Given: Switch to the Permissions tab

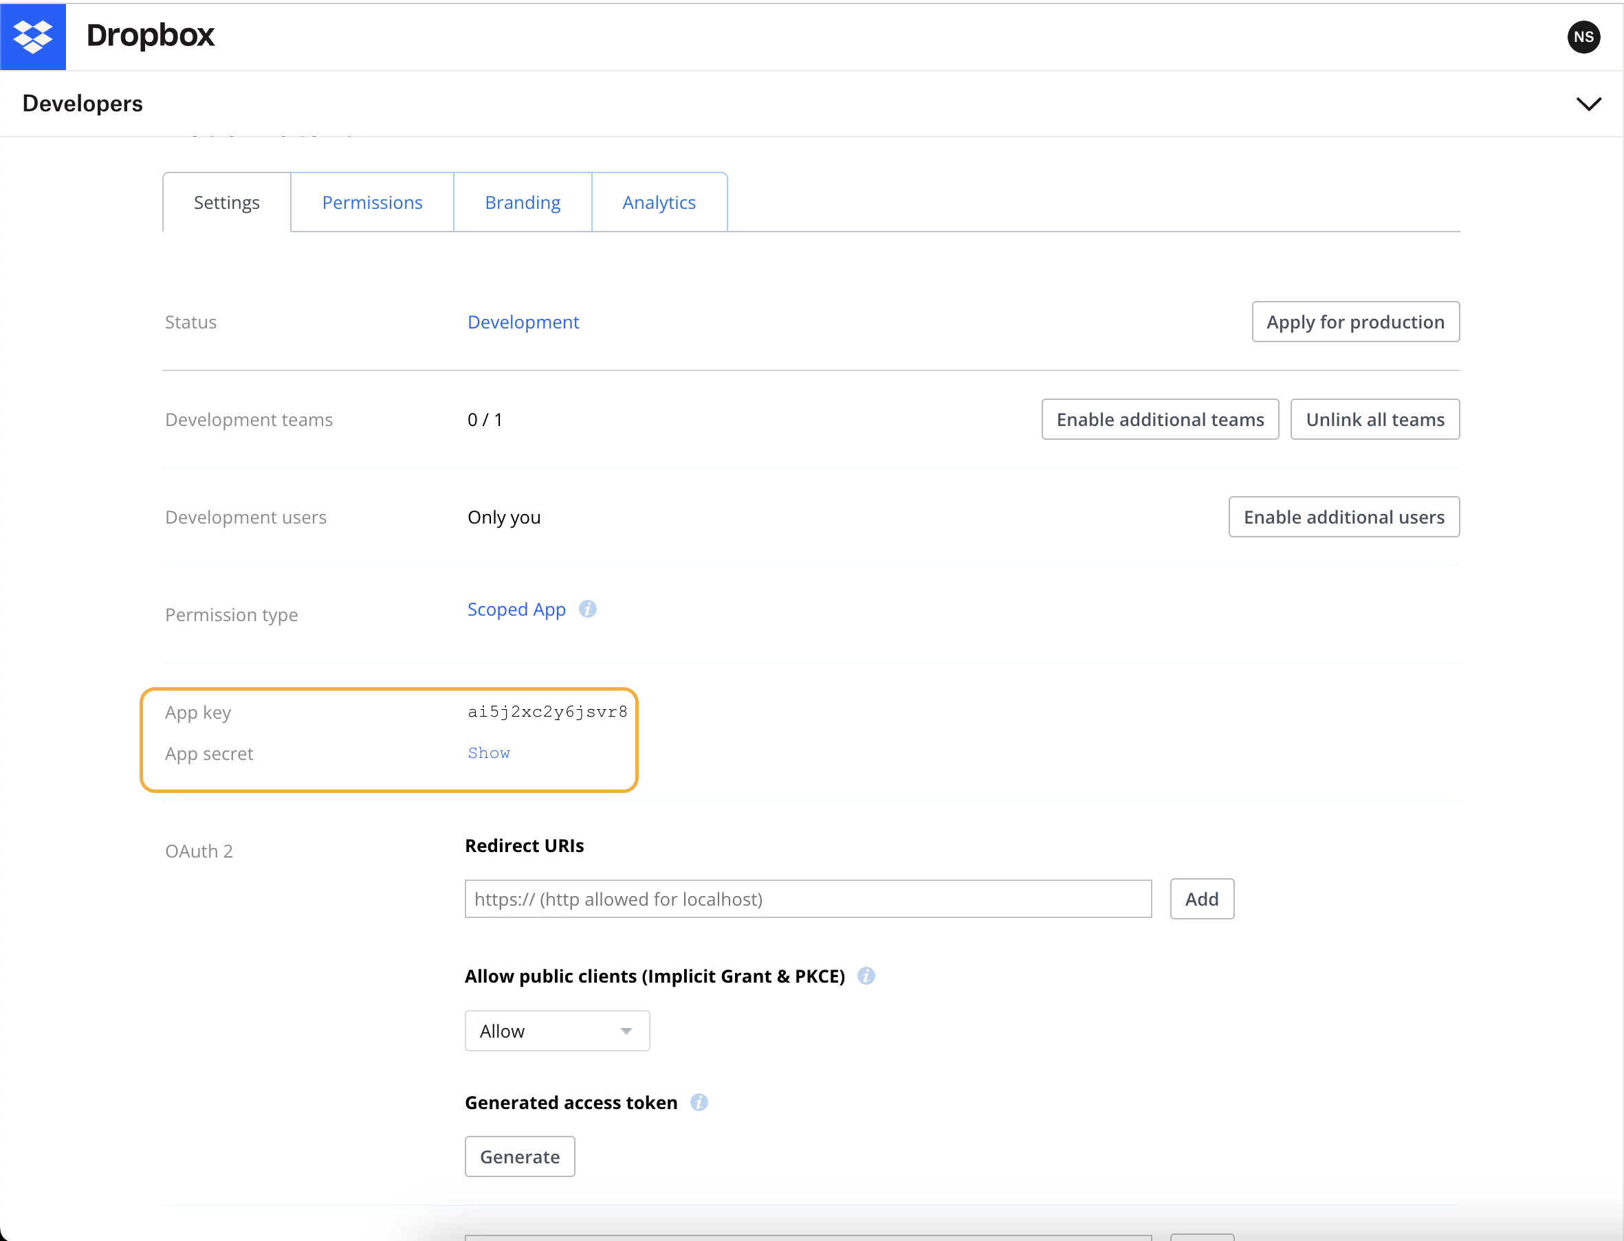Looking at the screenshot, I should 372,203.
